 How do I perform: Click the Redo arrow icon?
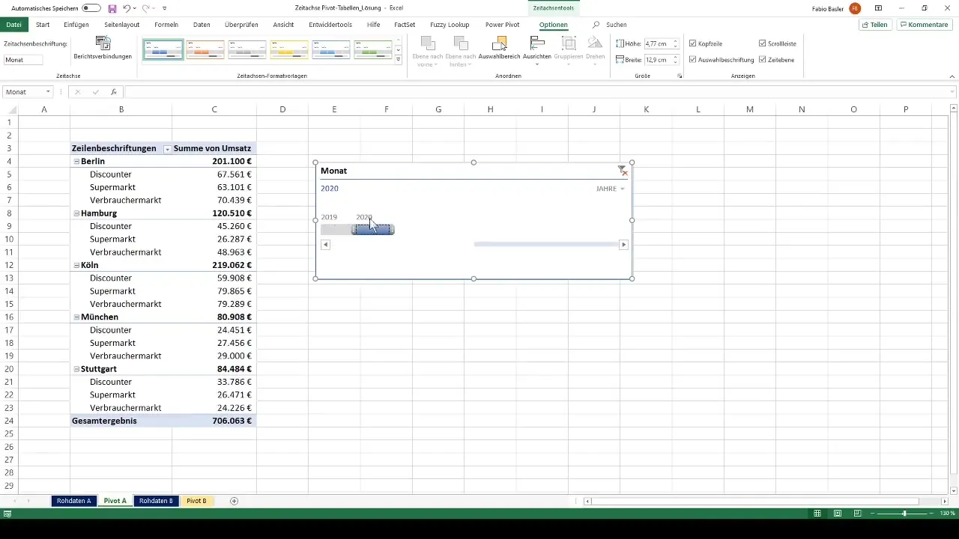coord(145,8)
